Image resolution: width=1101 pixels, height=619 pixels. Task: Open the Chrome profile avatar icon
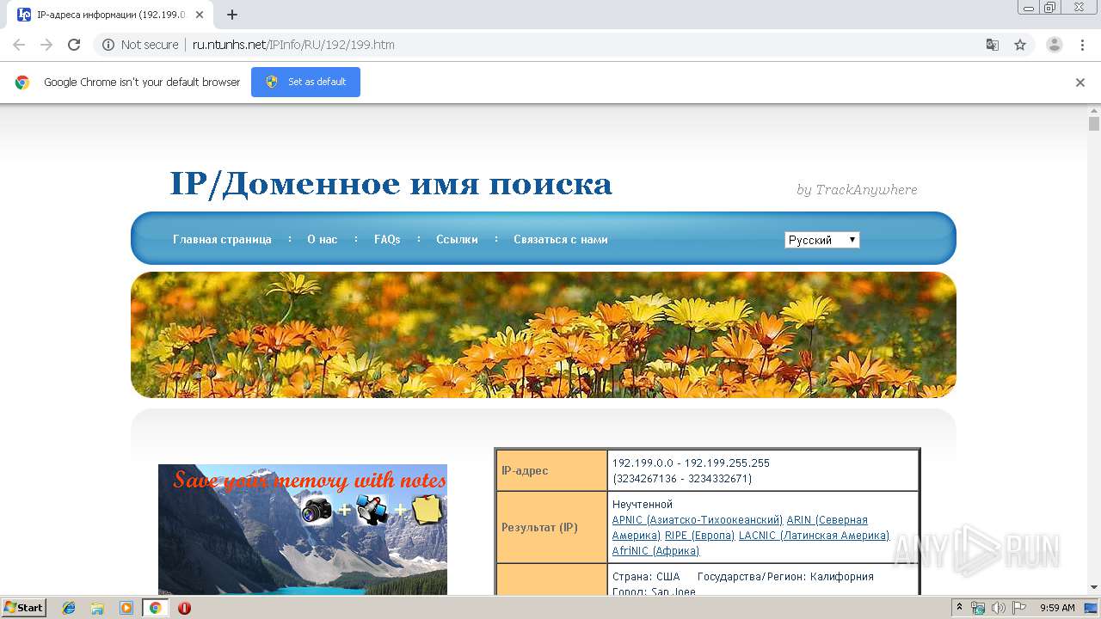pos(1054,45)
